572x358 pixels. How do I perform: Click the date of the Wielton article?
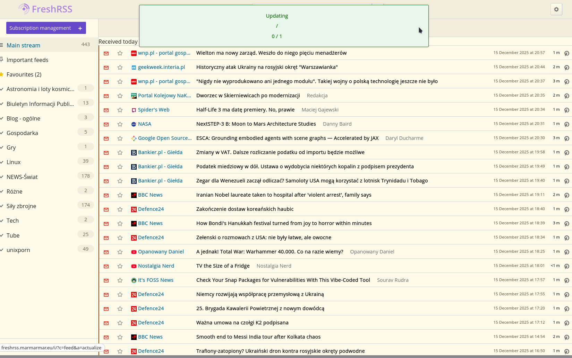pyautogui.click(x=519, y=53)
